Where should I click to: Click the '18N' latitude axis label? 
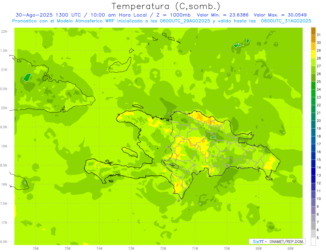5,184
